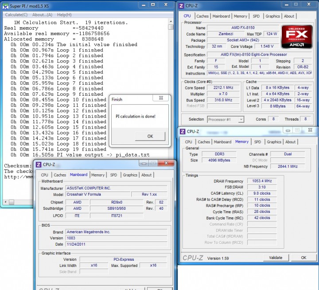
Task: Open Caches tab in Mainboard CPU-Z window
Action: 60,175
